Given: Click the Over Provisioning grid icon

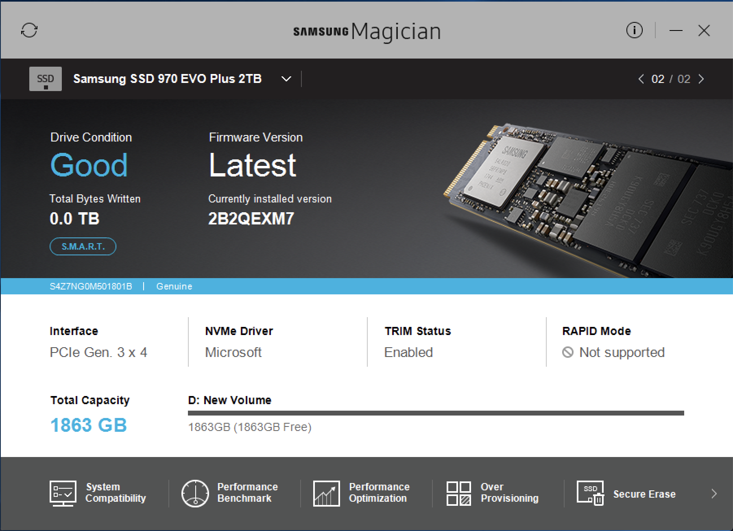Looking at the screenshot, I should tap(459, 494).
